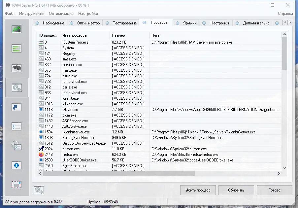Screen dimensions: 298x208
Task: Click the SettingSyncHost.exe process icon
Action: (x=41, y=137)
